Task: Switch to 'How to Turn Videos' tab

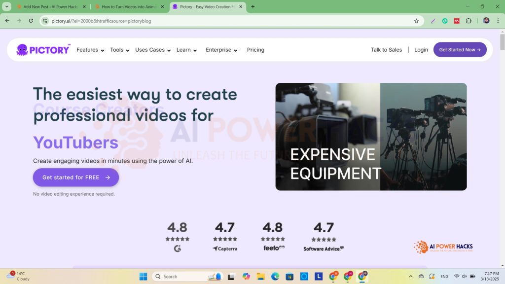Action: pos(129,7)
